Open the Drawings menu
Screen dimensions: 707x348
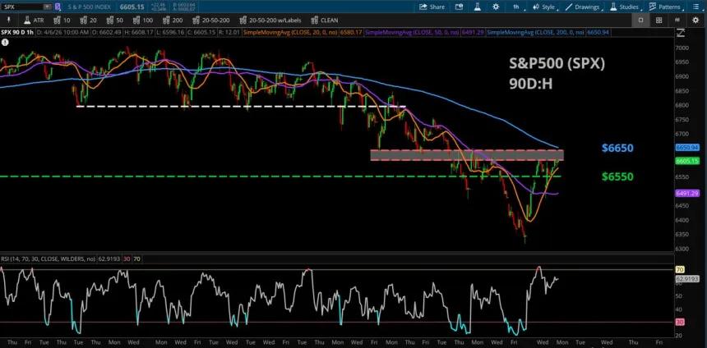[x=584, y=7]
